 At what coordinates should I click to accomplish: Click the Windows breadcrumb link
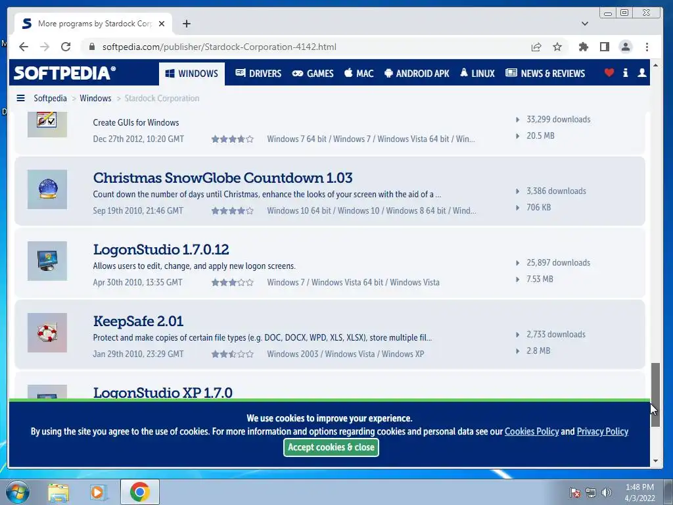(x=95, y=99)
